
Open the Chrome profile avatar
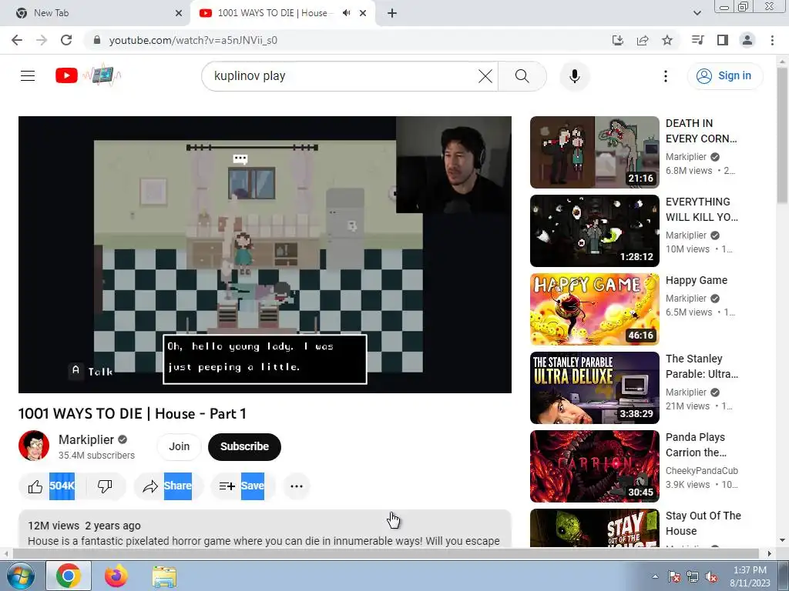[x=747, y=40]
